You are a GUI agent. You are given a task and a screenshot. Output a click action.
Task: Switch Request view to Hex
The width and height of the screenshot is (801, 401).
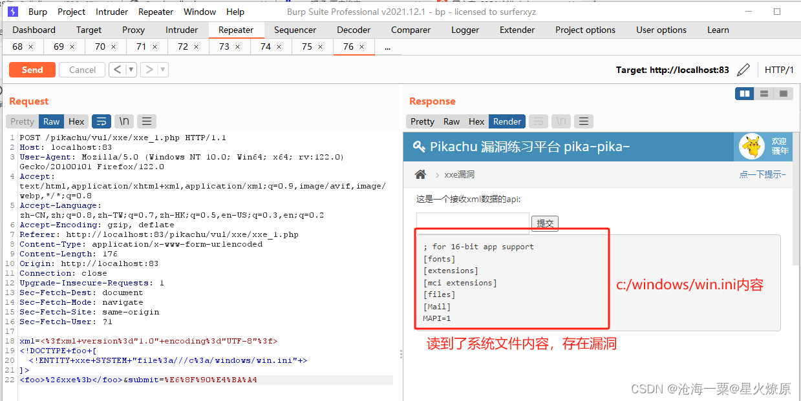coord(76,121)
